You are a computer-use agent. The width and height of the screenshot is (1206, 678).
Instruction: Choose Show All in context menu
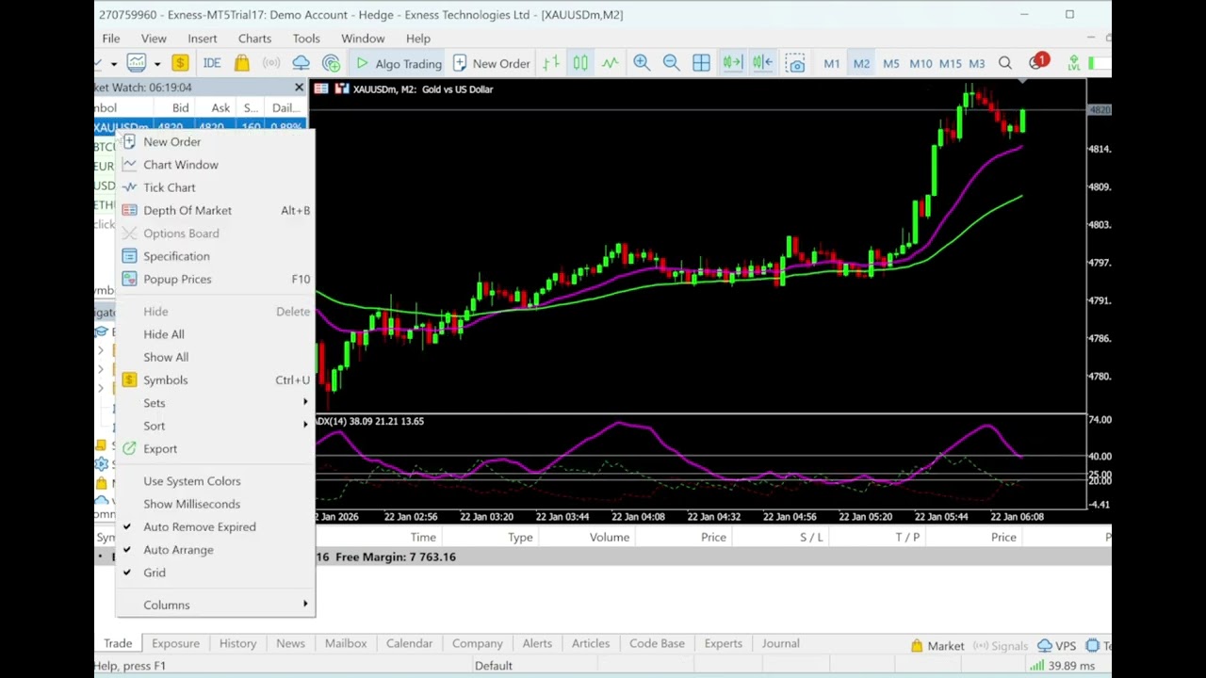[215, 357]
